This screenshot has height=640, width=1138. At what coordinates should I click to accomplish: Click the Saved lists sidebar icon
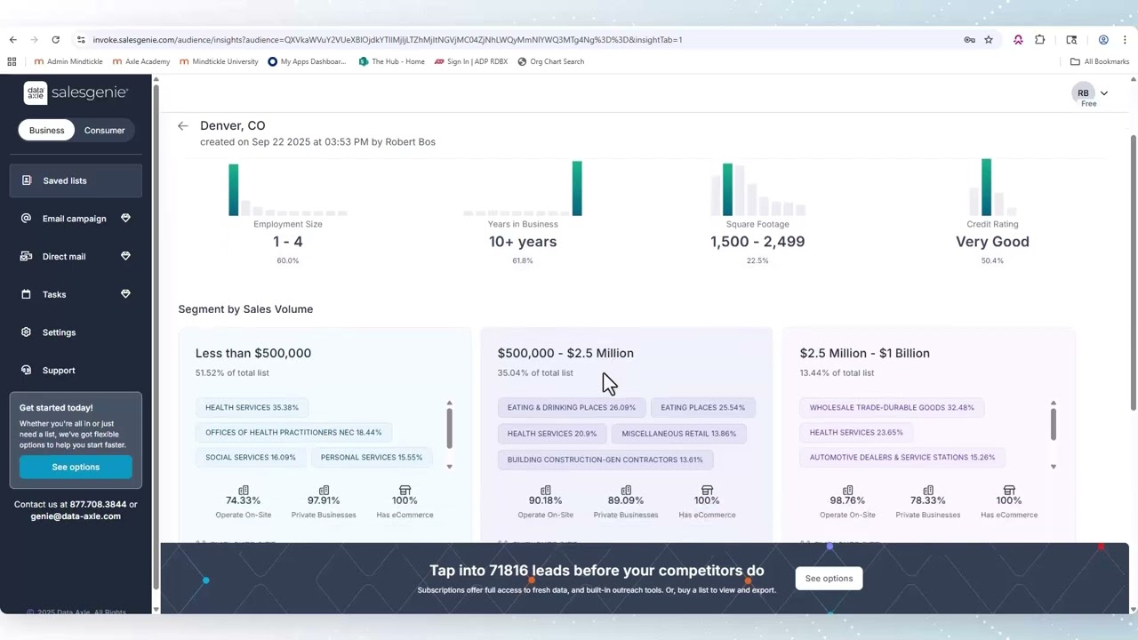point(26,180)
